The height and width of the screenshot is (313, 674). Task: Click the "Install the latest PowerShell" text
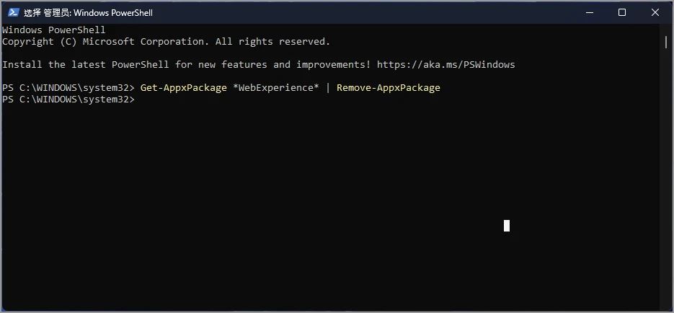click(85, 65)
